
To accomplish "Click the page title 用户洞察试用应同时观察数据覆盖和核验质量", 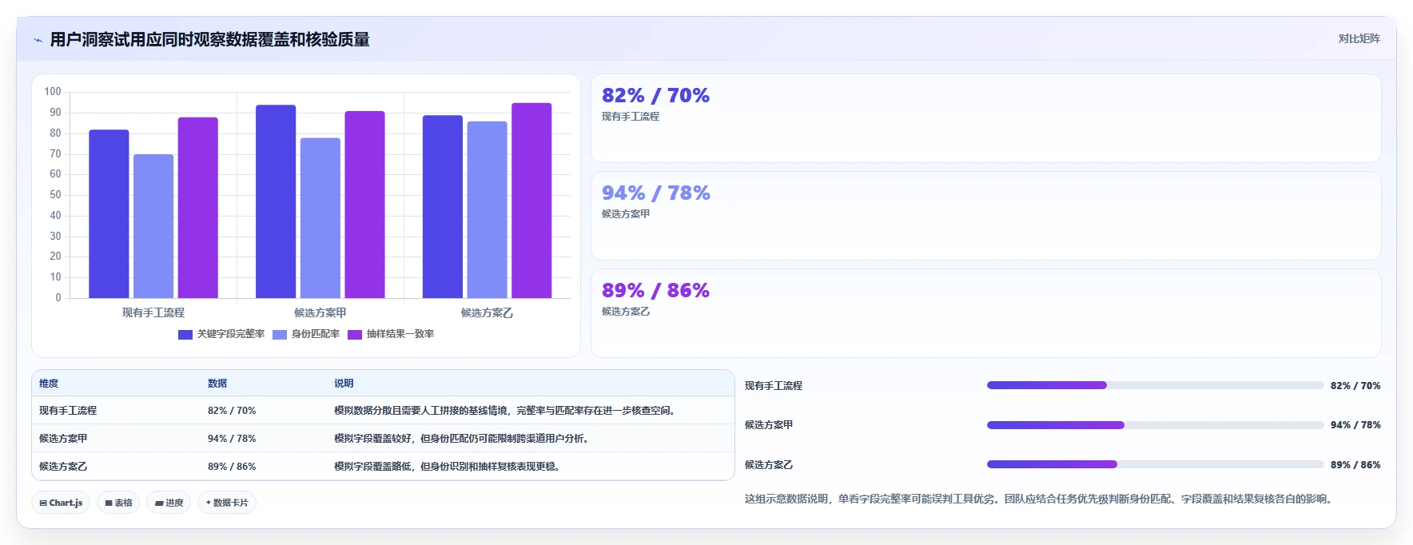I will [x=210, y=40].
